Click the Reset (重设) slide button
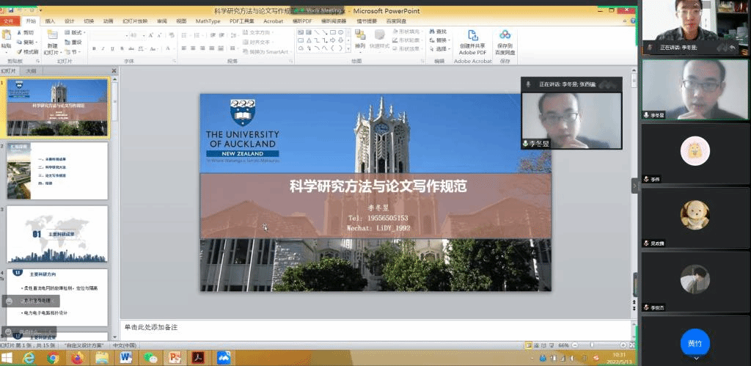 point(73,42)
